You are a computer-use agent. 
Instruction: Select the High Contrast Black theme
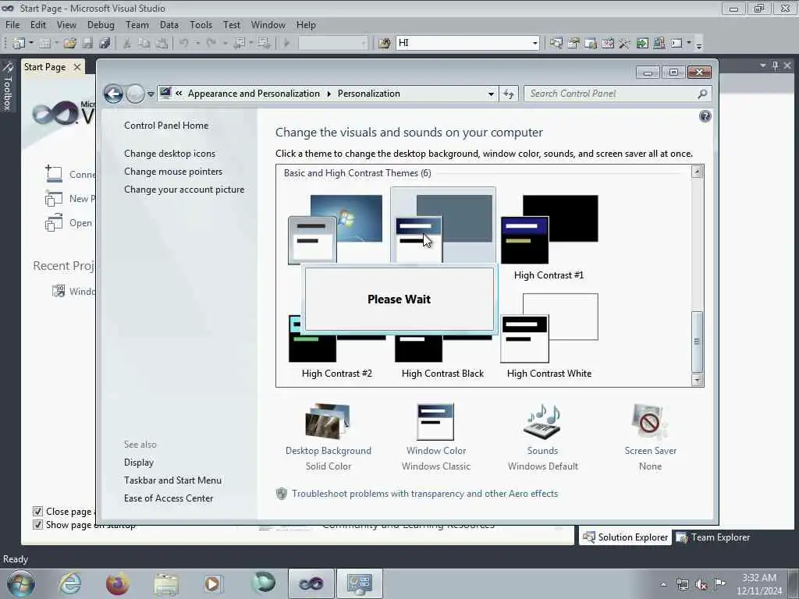coord(442,374)
